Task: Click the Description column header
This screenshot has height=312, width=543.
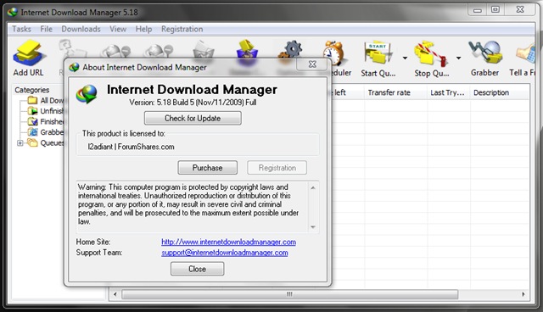Action: 499,92
